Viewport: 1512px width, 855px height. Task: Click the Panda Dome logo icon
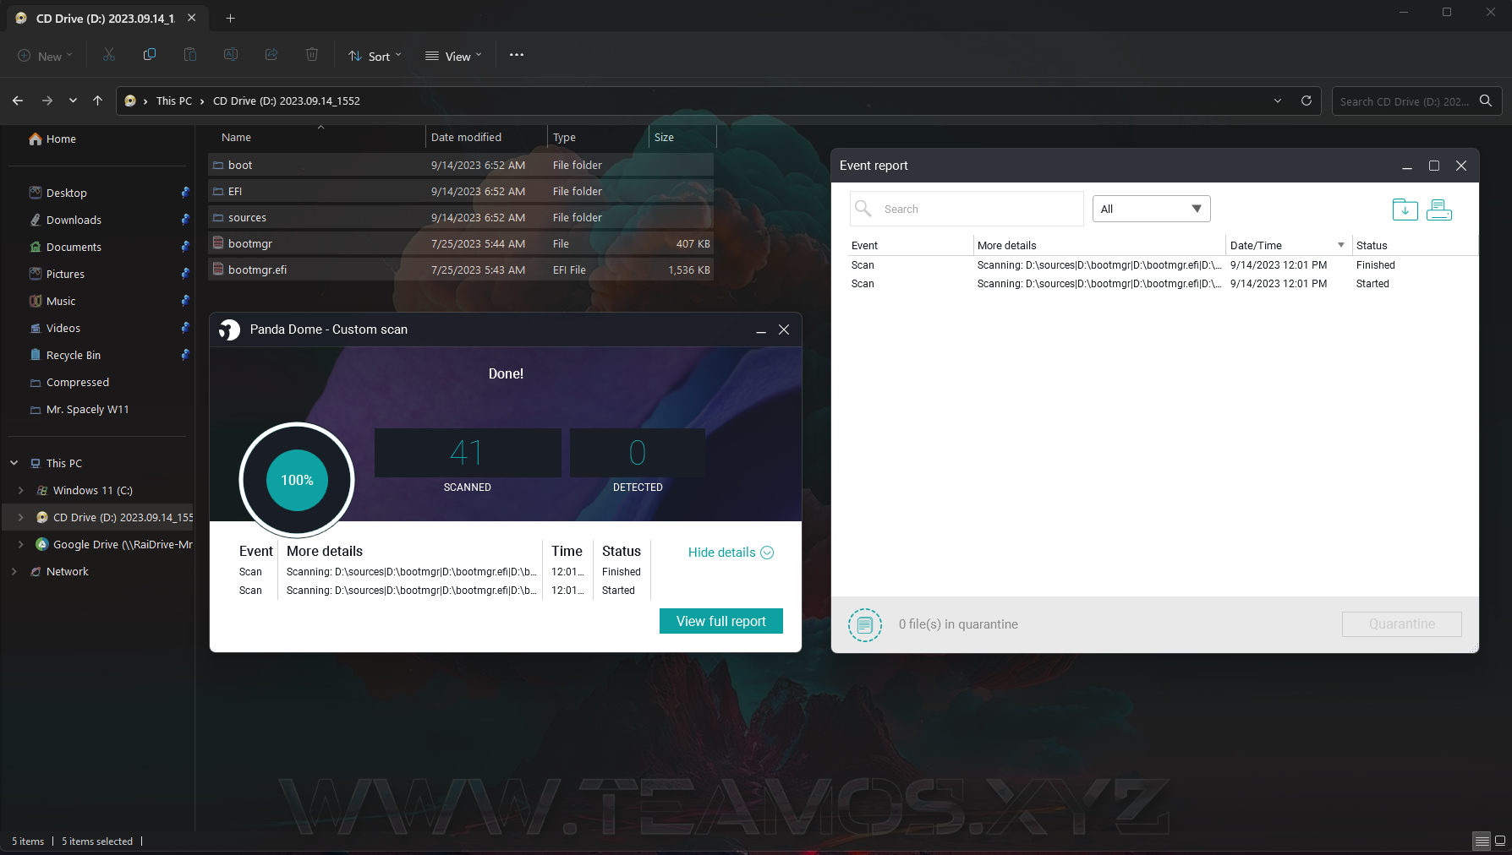point(229,329)
